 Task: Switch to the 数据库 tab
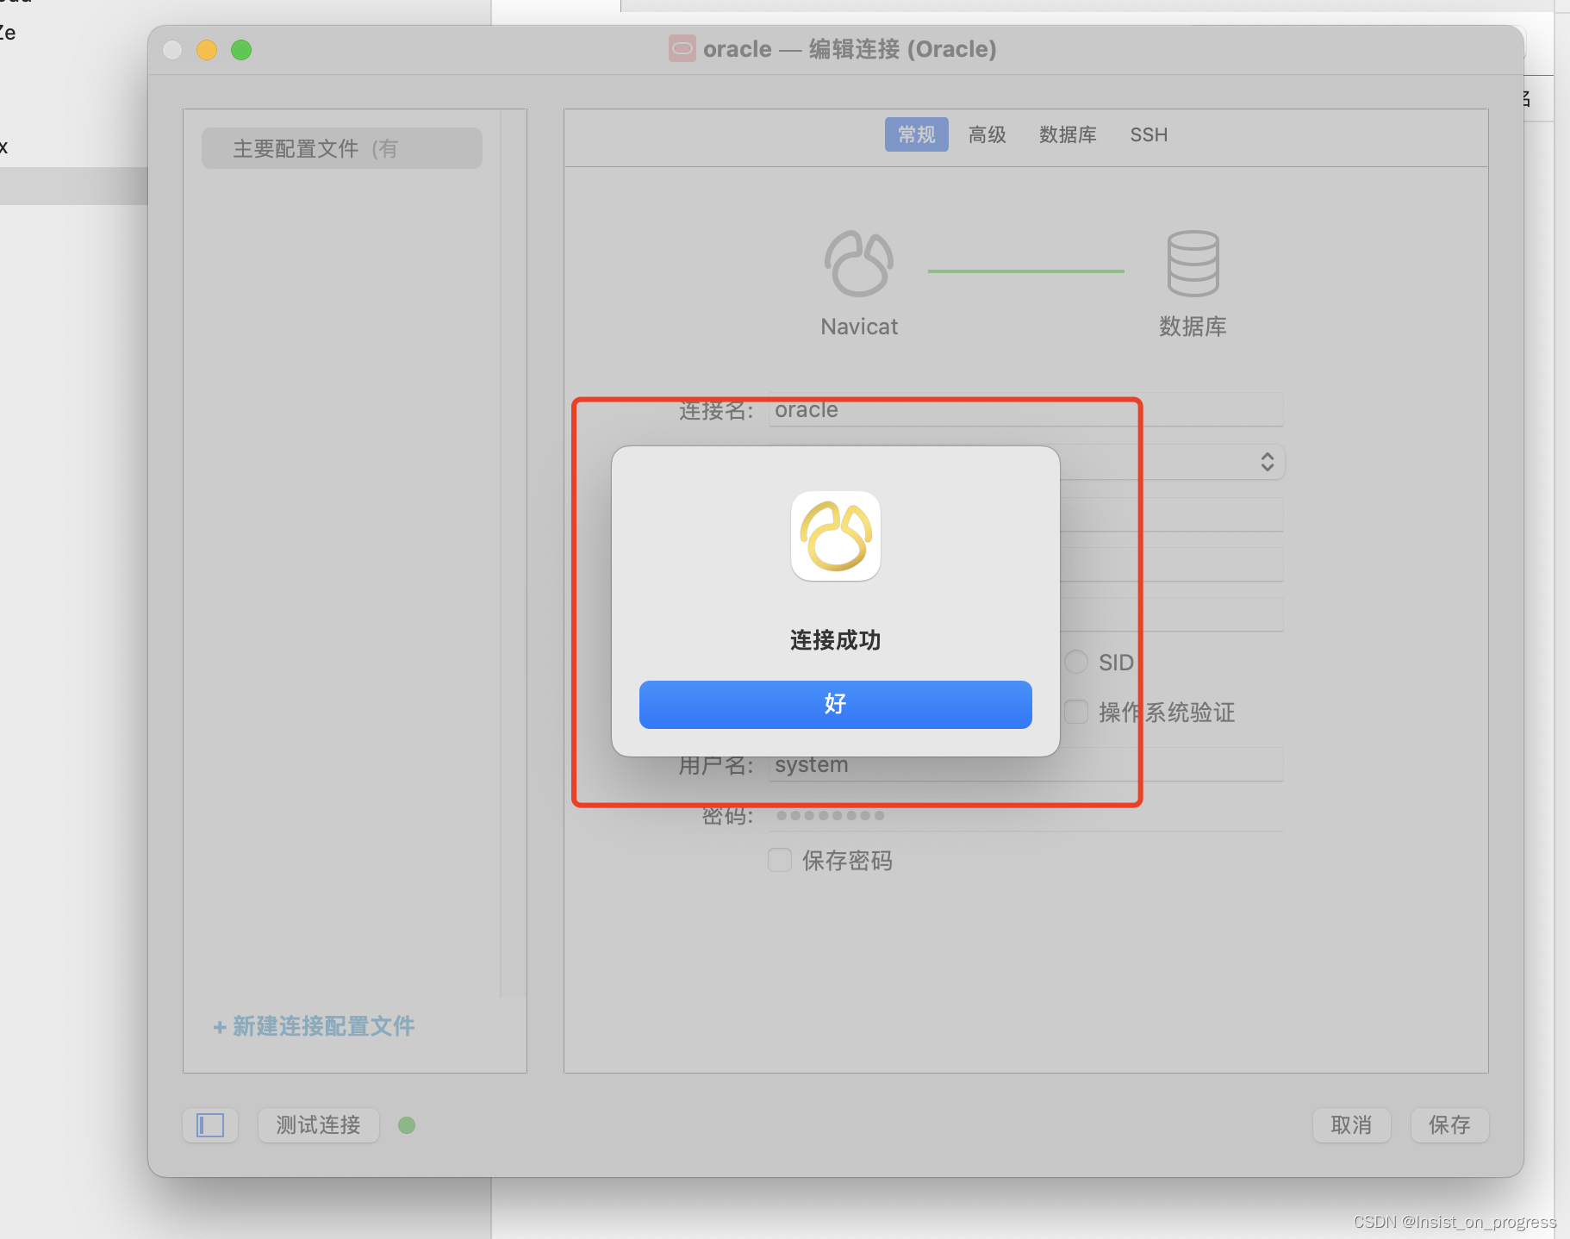click(1068, 134)
